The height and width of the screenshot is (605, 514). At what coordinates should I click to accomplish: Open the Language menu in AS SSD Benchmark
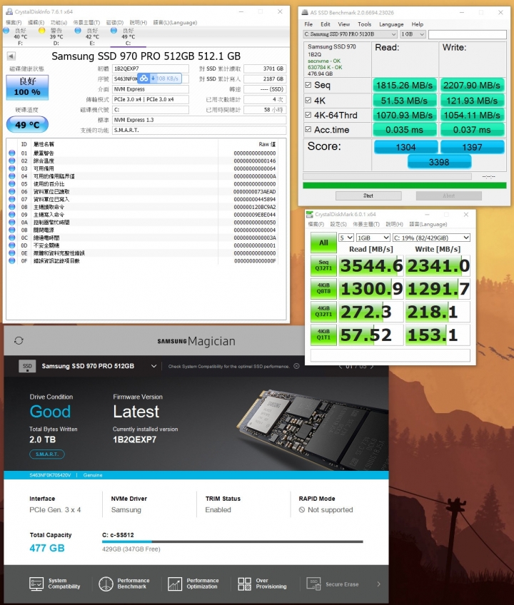coord(391,24)
